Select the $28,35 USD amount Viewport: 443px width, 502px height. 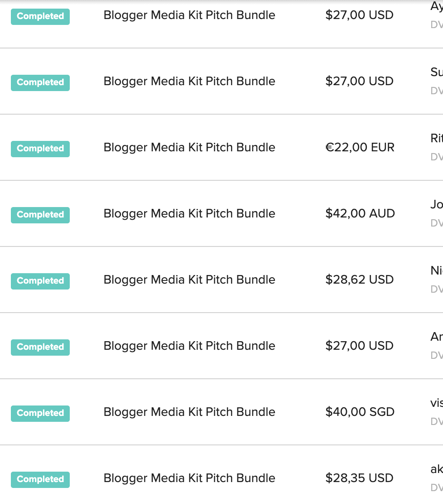359,478
